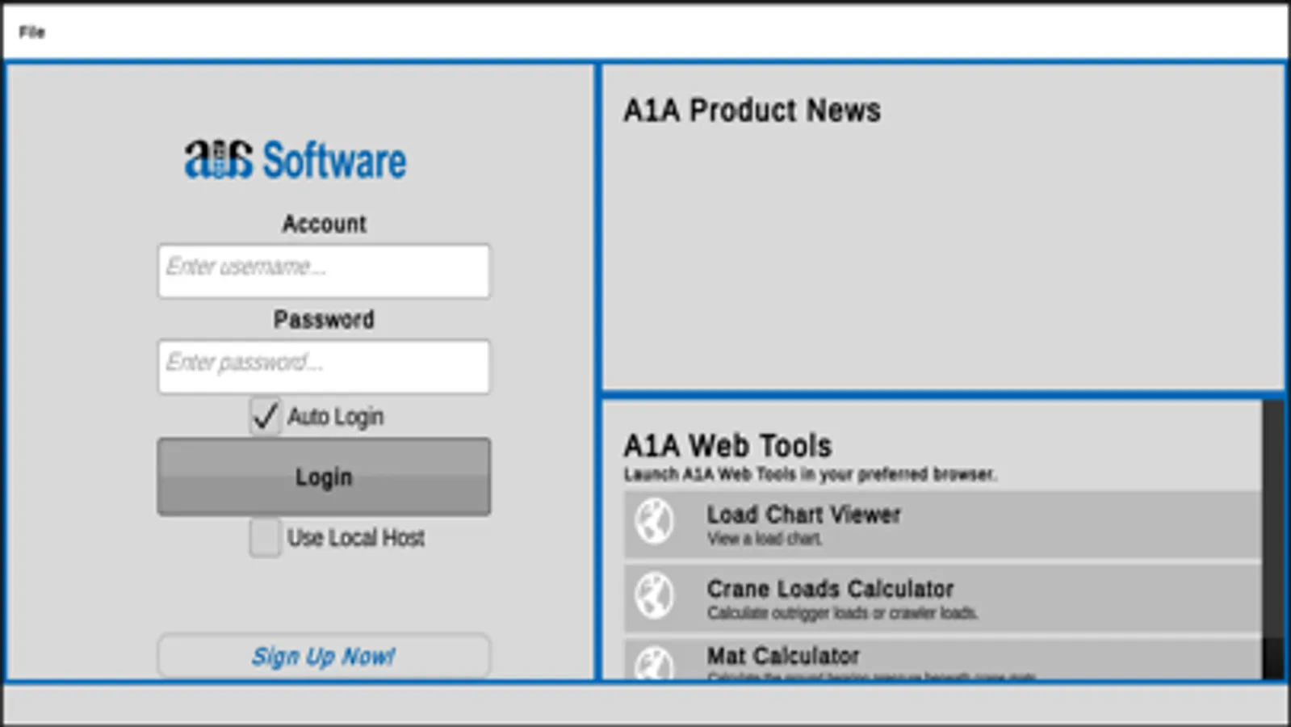Click the Sign Up Now! link
Viewport: 1291px width, 727px height.
pos(324,656)
